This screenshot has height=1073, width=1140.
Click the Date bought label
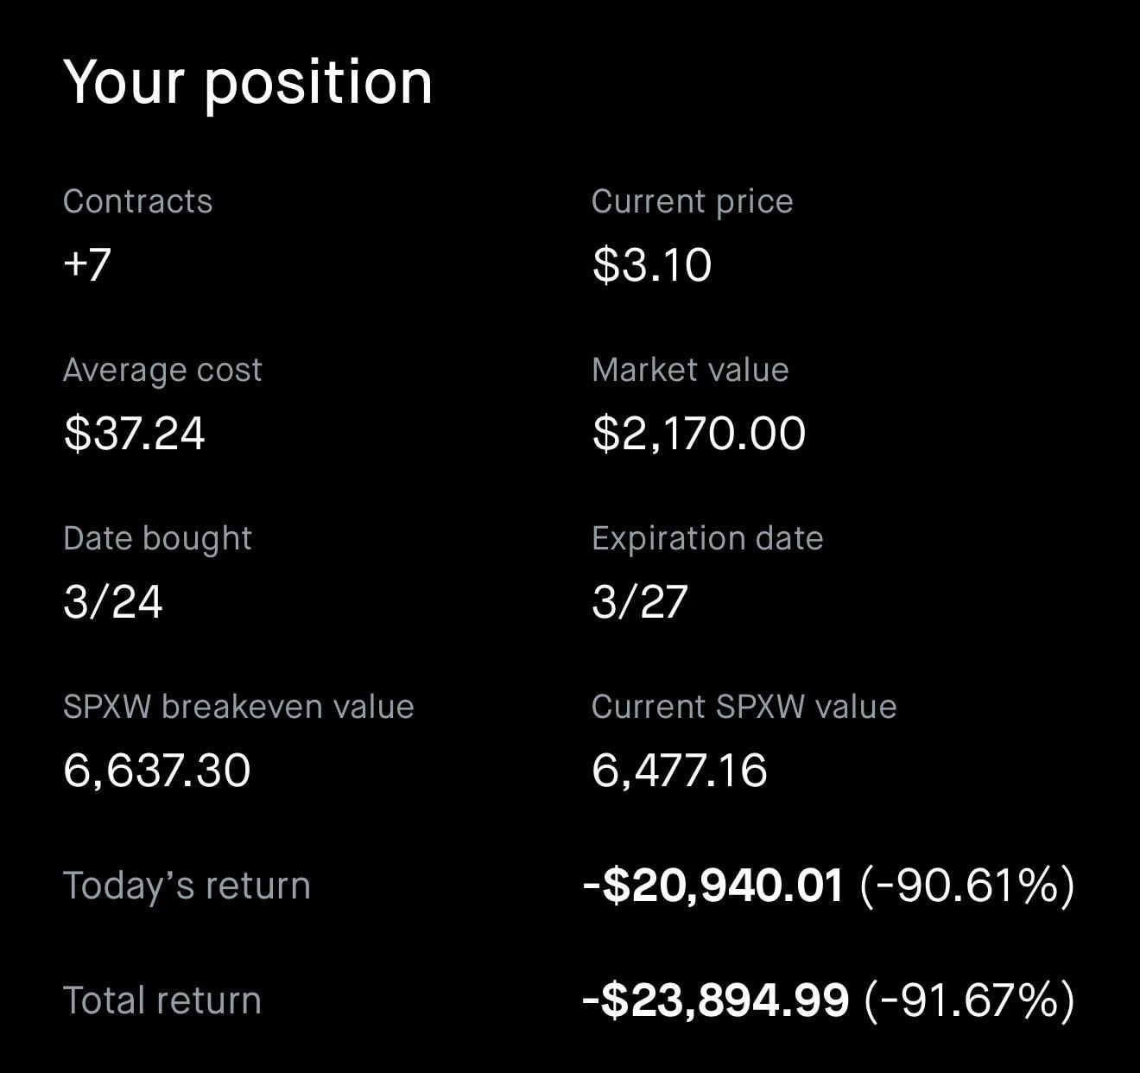[x=157, y=538]
